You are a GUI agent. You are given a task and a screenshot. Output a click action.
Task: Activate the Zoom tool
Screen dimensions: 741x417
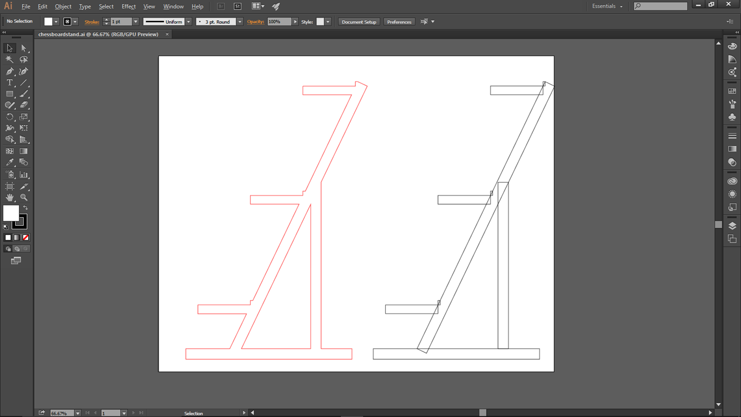pos(23,198)
